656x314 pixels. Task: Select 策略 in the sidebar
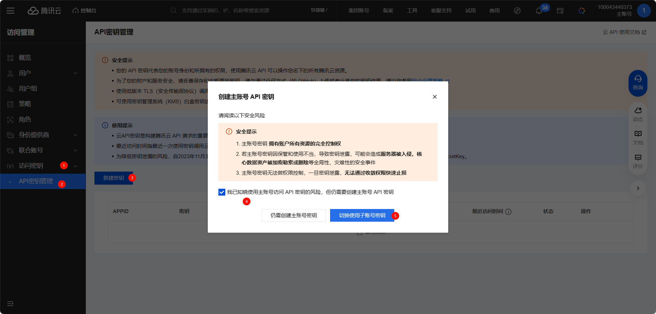pos(25,104)
